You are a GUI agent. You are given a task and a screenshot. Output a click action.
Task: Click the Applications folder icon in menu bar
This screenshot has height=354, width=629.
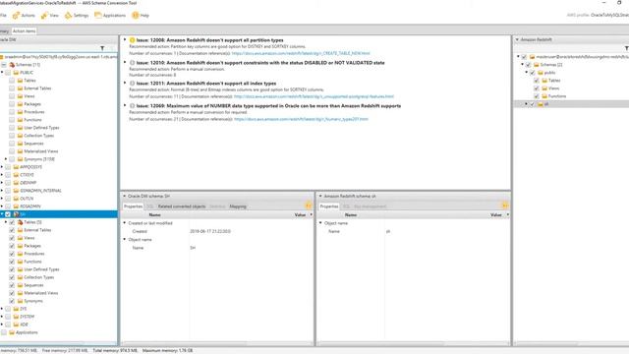coord(98,16)
